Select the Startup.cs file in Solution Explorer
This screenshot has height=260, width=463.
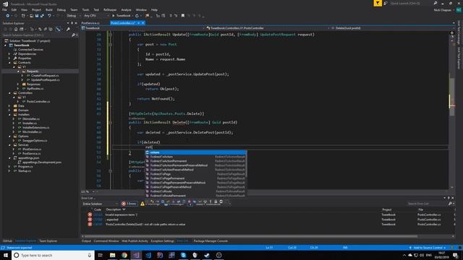(24, 171)
